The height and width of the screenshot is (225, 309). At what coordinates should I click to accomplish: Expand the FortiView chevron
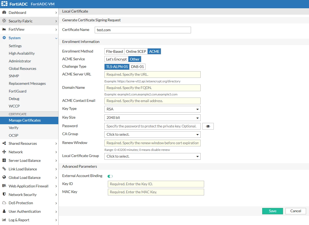56,29
